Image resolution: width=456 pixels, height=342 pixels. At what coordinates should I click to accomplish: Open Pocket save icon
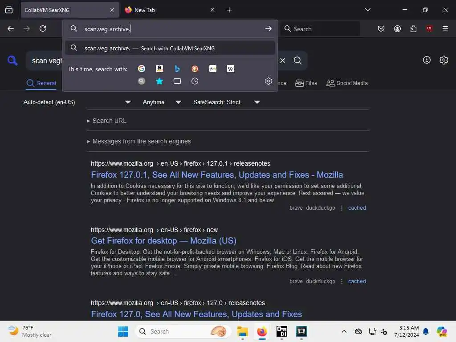coord(381,28)
